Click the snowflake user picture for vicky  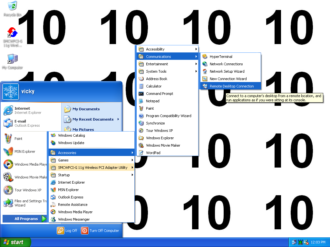tap(11, 92)
